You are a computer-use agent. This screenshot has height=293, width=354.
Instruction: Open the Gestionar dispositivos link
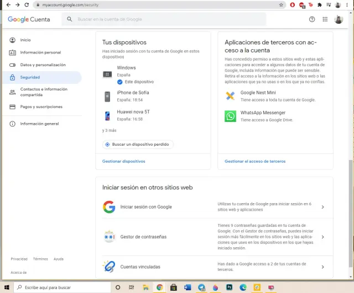(x=123, y=161)
